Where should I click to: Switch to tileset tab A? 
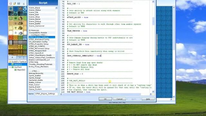pos(12,57)
